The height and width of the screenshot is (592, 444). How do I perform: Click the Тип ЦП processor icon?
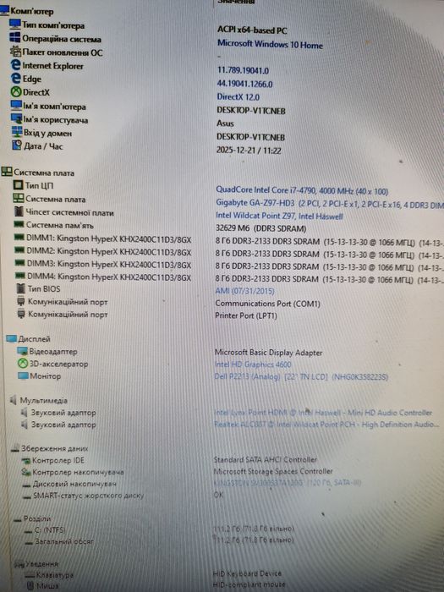pyautogui.click(x=18, y=185)
